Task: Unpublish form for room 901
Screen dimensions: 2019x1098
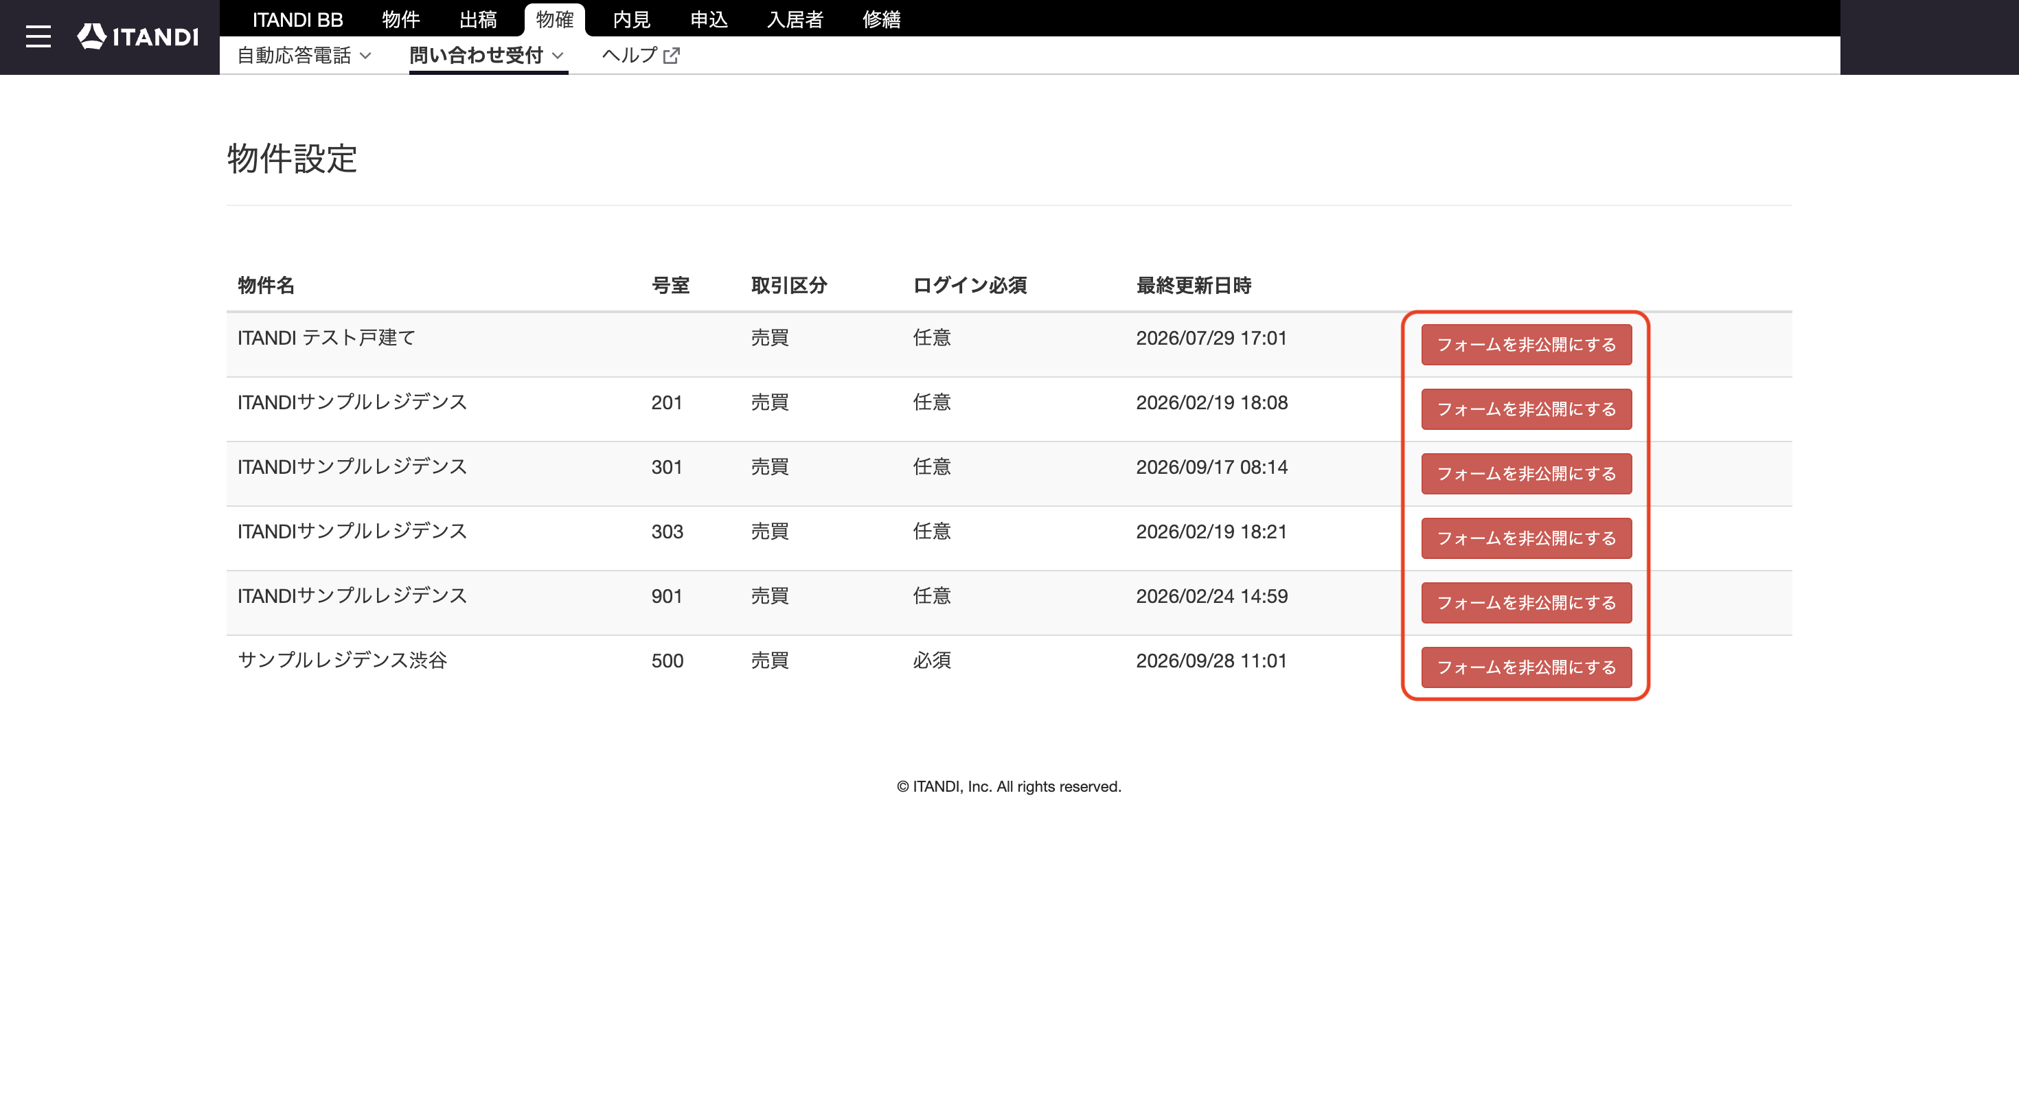Action: [1526, 603]
